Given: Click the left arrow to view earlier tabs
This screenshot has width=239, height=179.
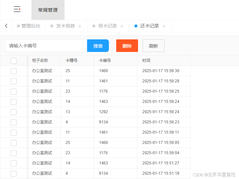Looking at the screenshot, I should pos(6,26).
